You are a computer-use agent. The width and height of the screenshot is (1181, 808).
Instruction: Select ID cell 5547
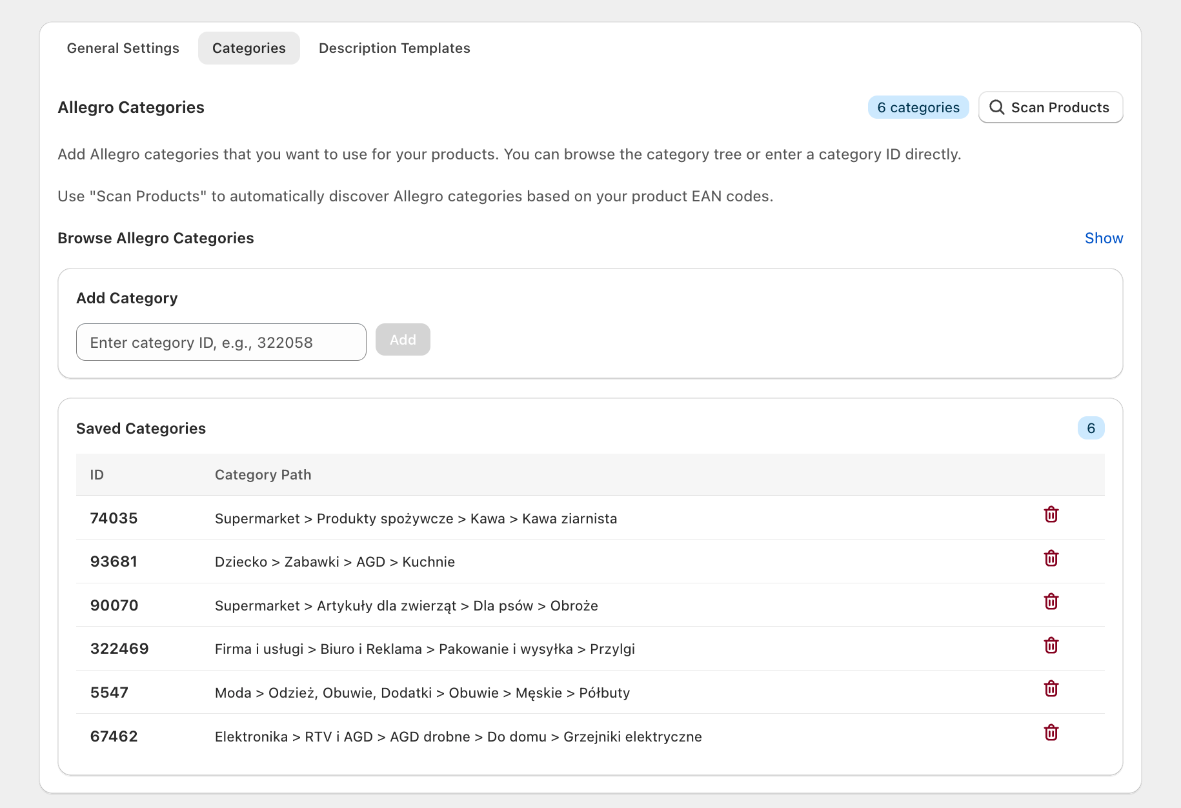point(109,692)
